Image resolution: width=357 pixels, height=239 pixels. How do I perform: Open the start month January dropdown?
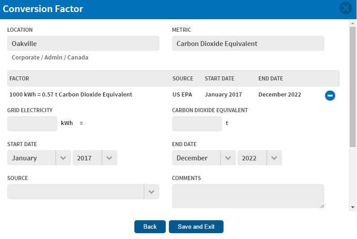[39, 158]
